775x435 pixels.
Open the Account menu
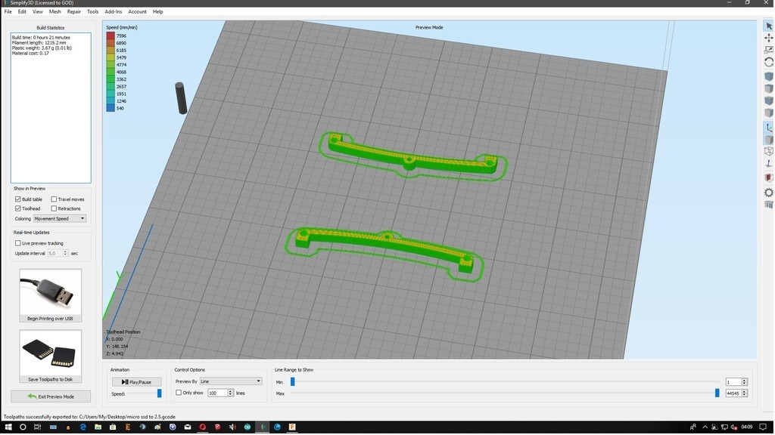[138, 11]
